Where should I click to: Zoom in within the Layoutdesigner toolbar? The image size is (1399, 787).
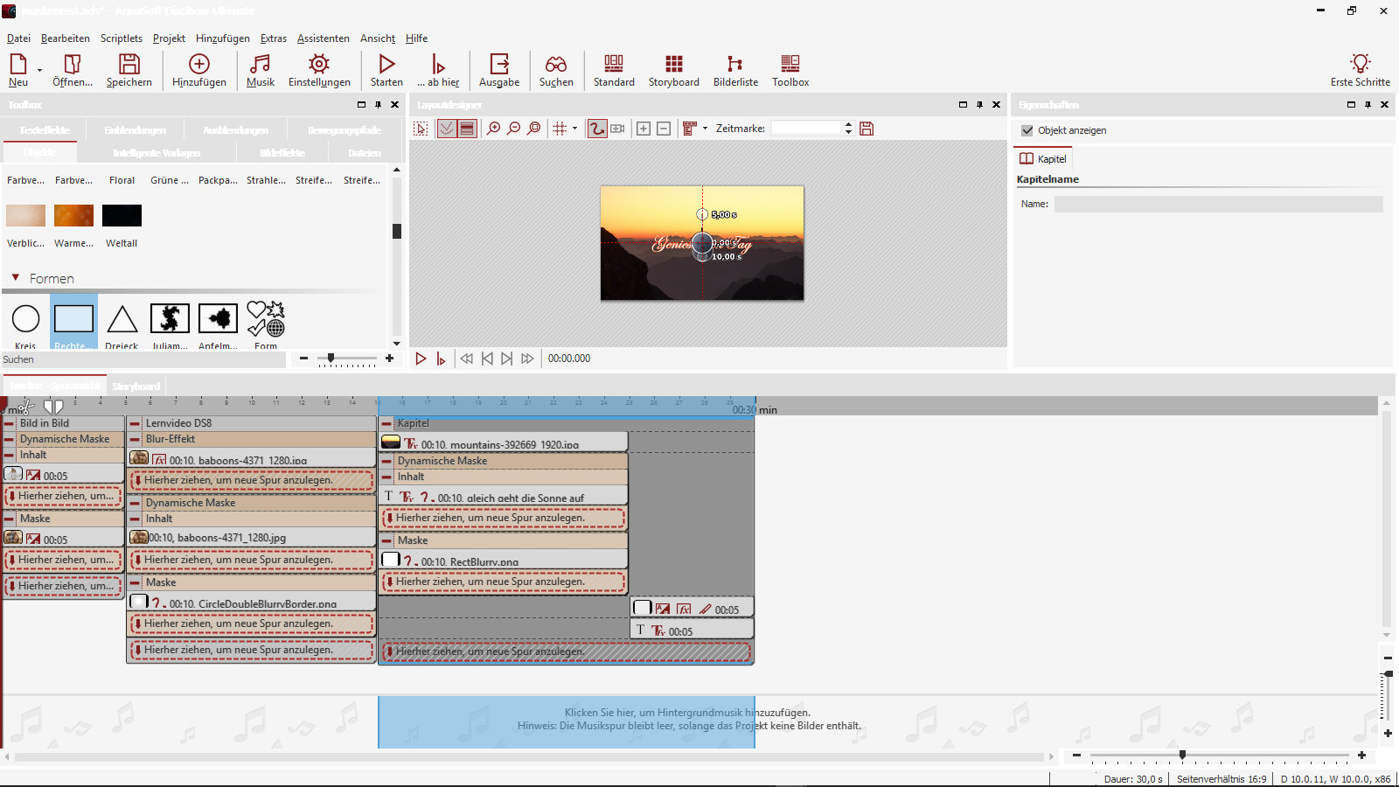point(494,129)
